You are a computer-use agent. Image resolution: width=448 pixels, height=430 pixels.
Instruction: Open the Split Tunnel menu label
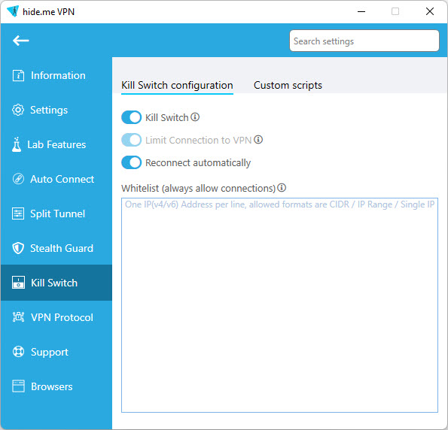[x=57, y=213]
